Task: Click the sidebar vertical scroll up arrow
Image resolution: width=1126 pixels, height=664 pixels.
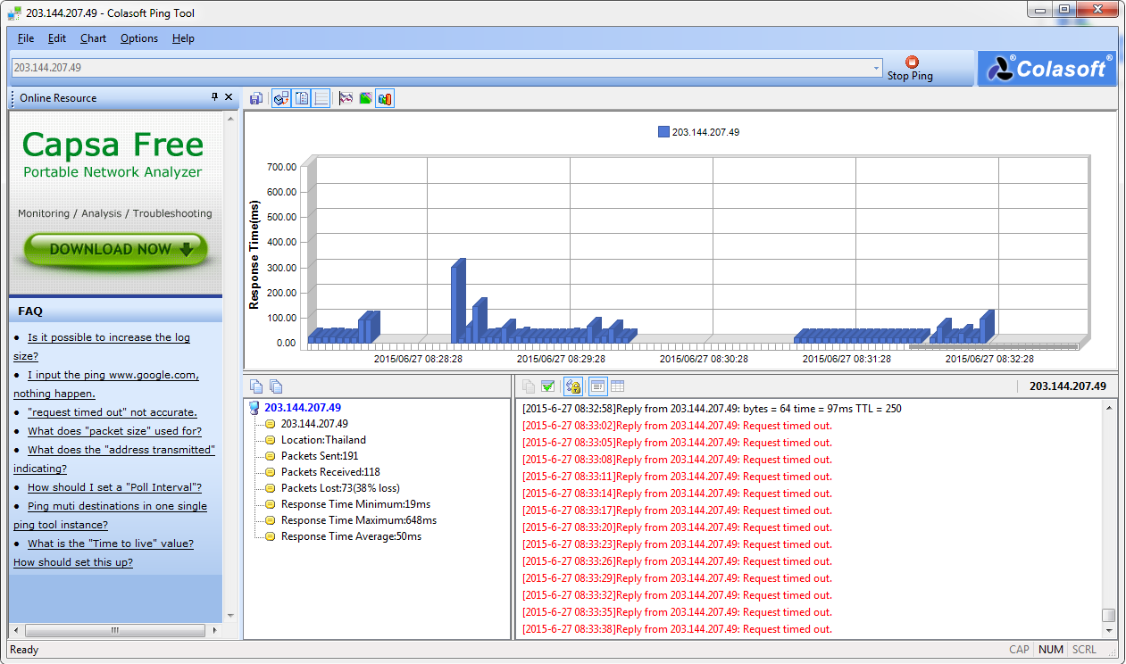Action: [230, 117]
